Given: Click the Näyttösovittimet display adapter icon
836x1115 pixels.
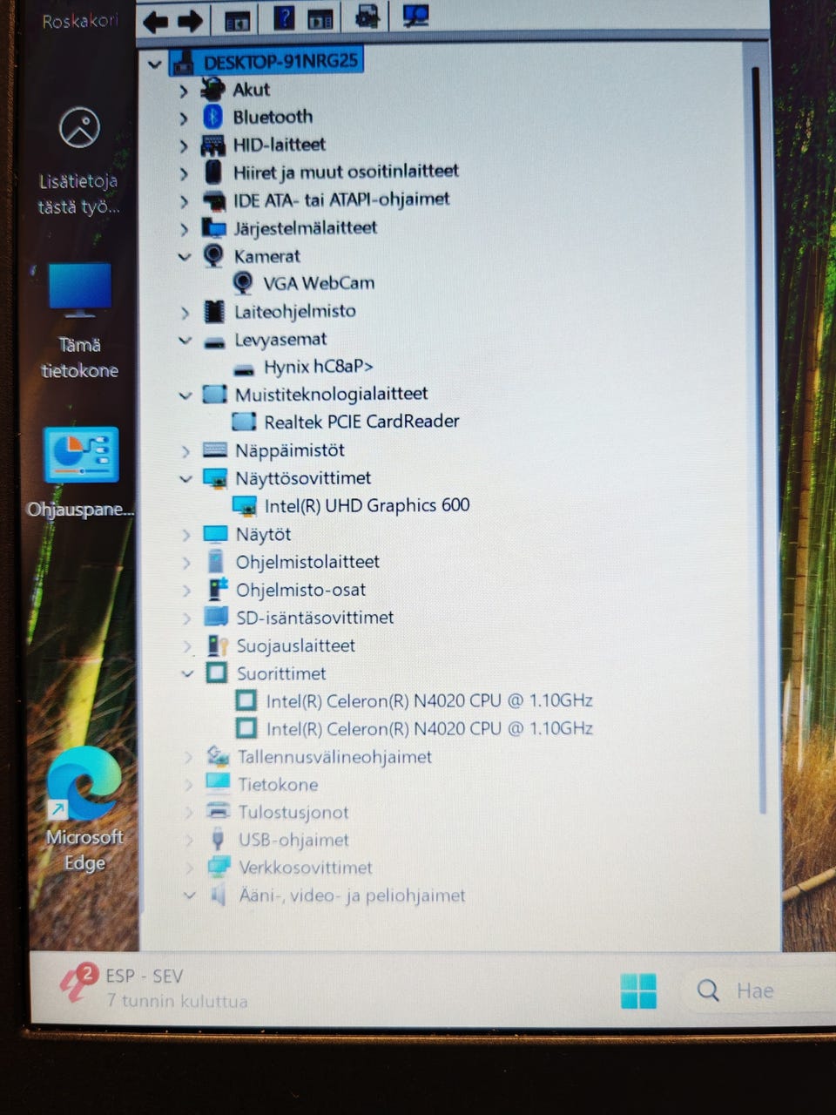Looking at the screenshot, I should pyautogui.click(x=215, y=477).
